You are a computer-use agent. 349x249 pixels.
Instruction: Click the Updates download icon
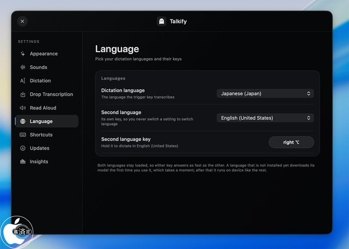pos(23,148)
